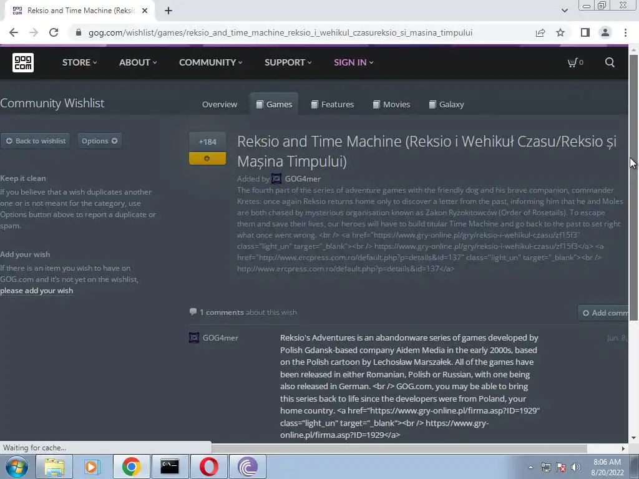Open the Chrome three-dot menu
639x479 pixels.
pos(625,32)
